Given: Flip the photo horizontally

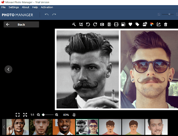Looking at the screenshot, I should pyautogui.click(x=102, y=24).
